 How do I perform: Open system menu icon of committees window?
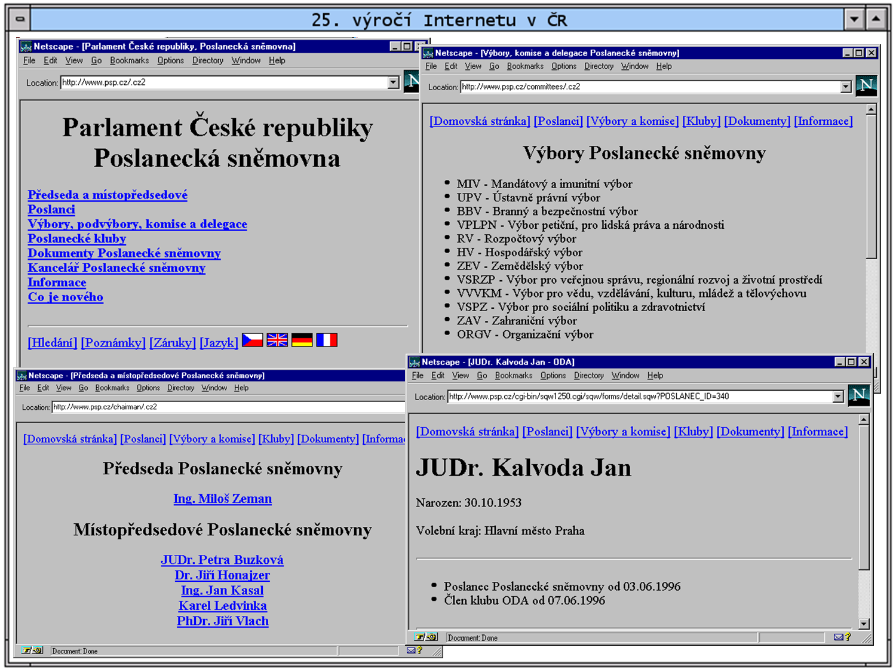(x=428, y=53)
